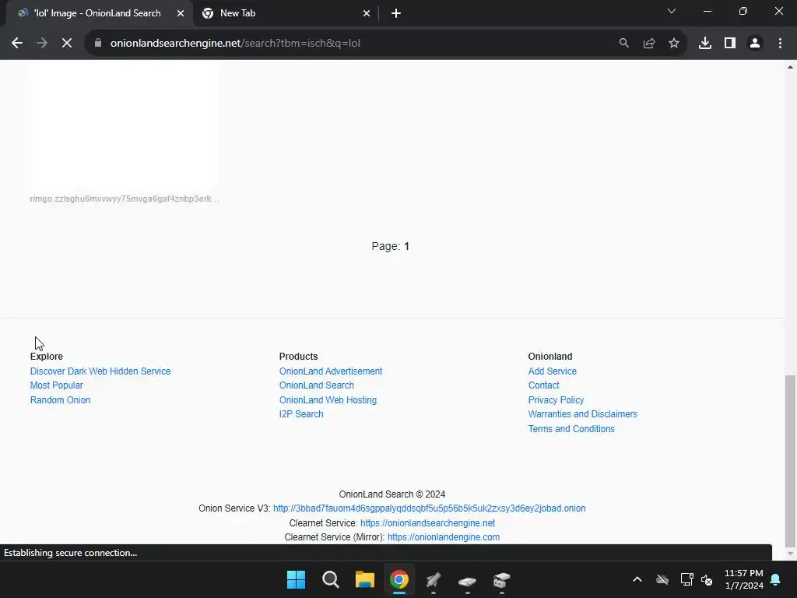Image resolution: width=797 pixels, height=598 pixels.
Task: Open the box-shaped taskbar app
Action: point(502,579)
